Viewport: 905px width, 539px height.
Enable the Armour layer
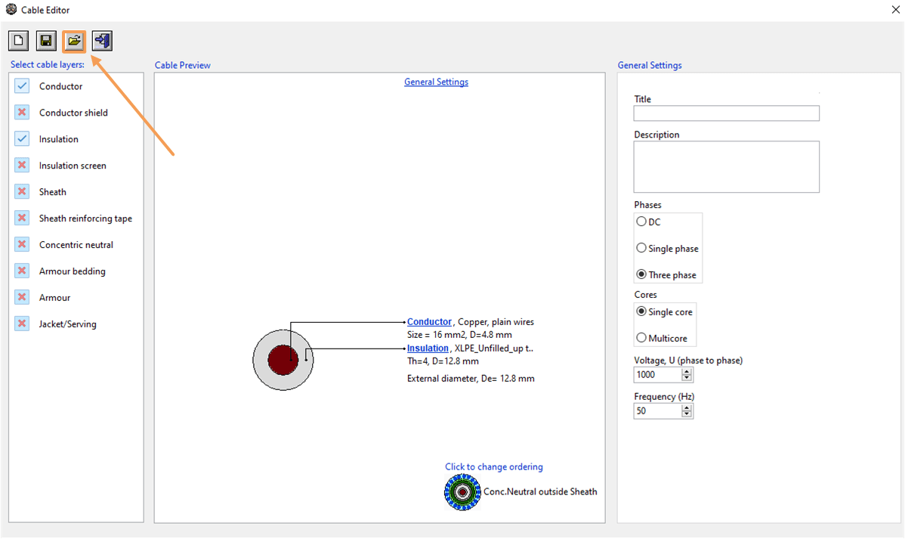pos(21,297)
